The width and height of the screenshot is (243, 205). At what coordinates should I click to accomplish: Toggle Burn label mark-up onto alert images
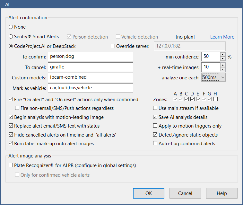11,143
